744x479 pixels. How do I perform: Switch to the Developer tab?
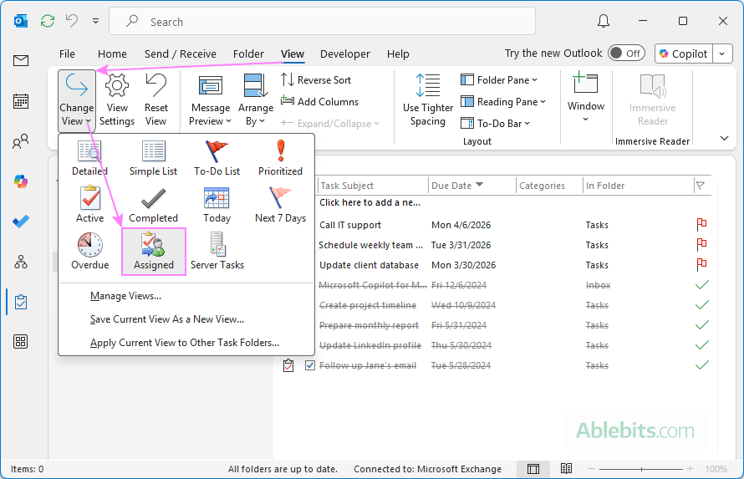click(x=345, y=54)
